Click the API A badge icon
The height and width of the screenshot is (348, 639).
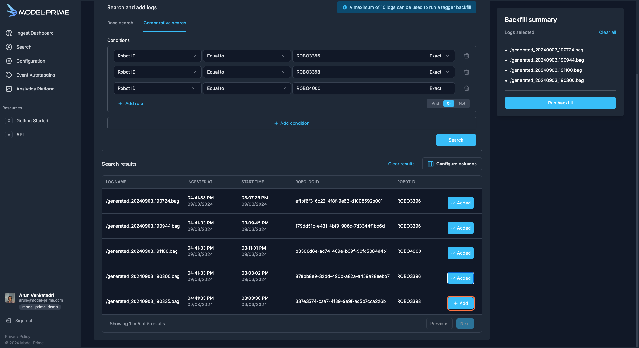pos(9,135)
